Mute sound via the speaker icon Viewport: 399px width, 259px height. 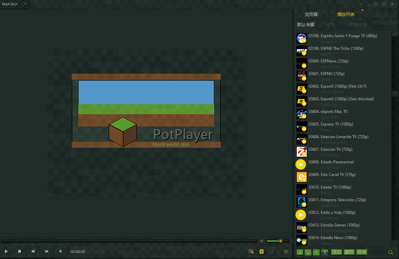point(262,241)
